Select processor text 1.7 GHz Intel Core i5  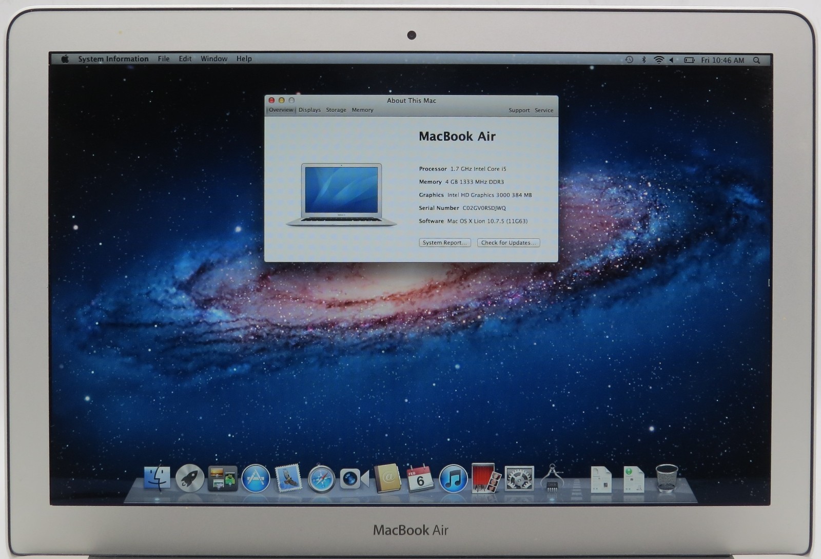coord(478,169)
